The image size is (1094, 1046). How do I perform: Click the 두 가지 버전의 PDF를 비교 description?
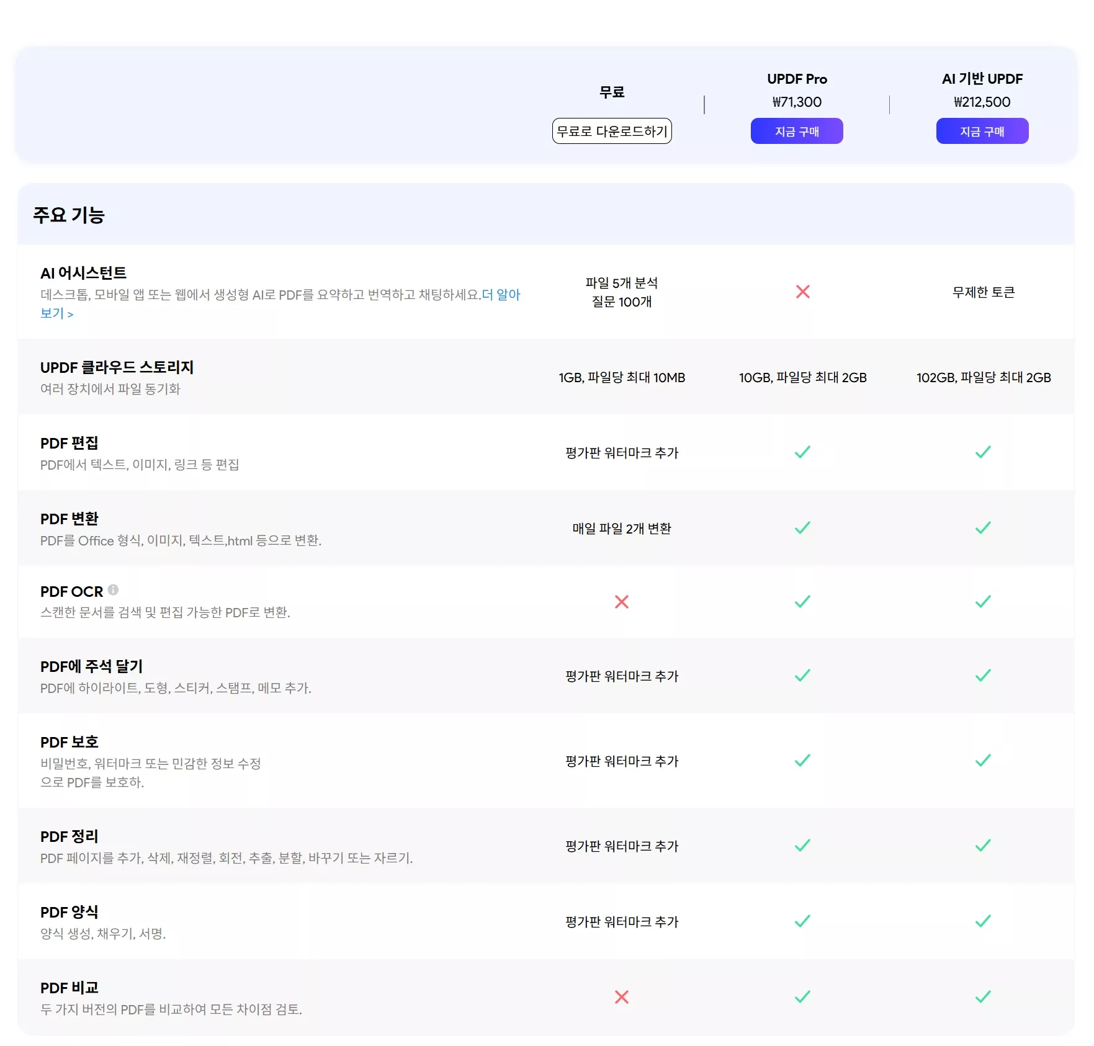point(171,1009)
